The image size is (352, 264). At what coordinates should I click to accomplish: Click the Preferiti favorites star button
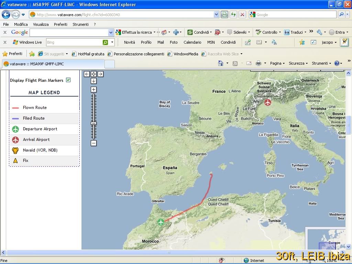12,54
